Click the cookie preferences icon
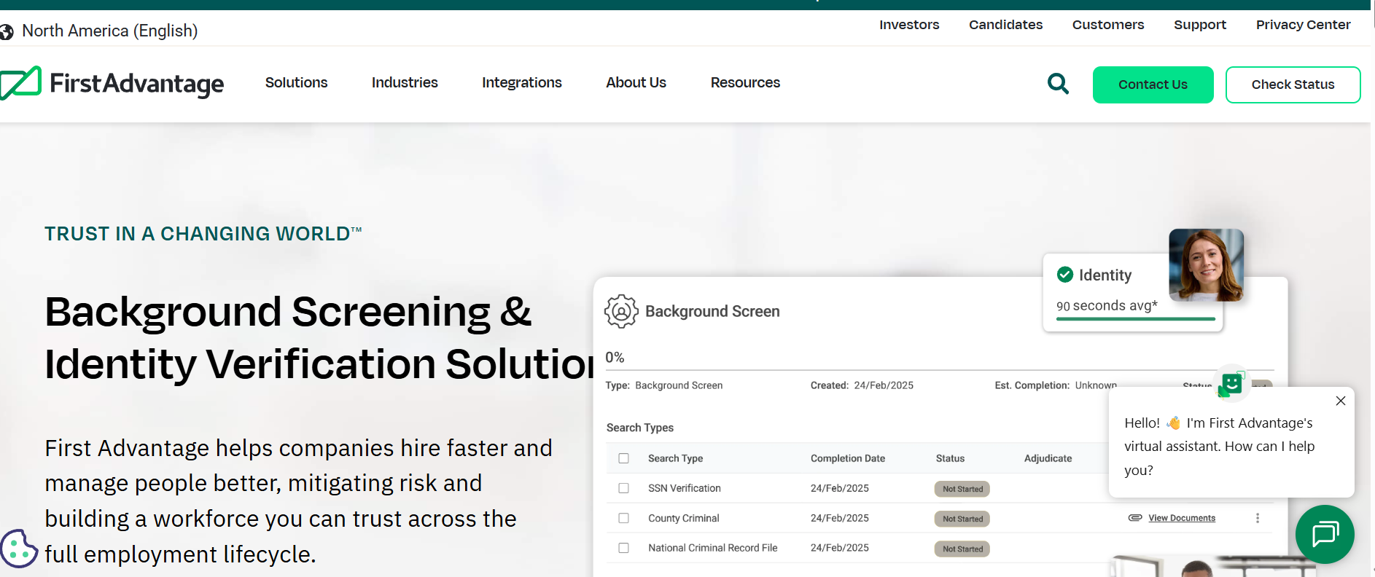The width and height of the screenshot is (1375, 577). pyautogui.click(x=18, y=548)
